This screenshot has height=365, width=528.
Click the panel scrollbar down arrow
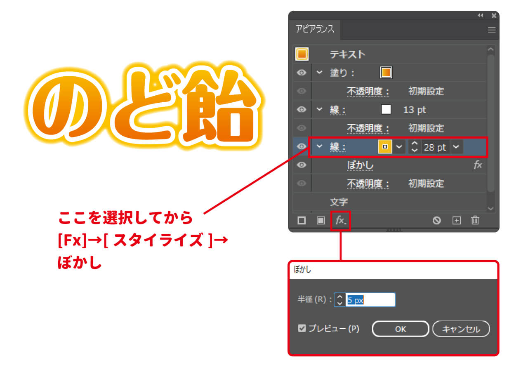(x=491, y=209)
